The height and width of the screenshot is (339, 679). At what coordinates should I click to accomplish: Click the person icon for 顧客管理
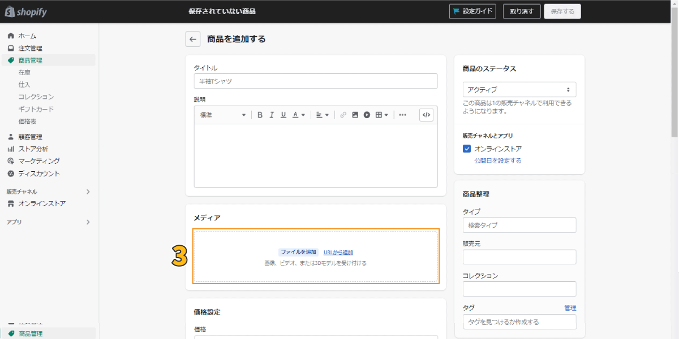pos(11,137)
